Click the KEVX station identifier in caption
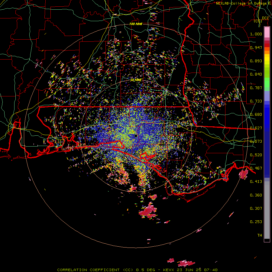This screenshot has width=272, height=272. tap(169, 270)
